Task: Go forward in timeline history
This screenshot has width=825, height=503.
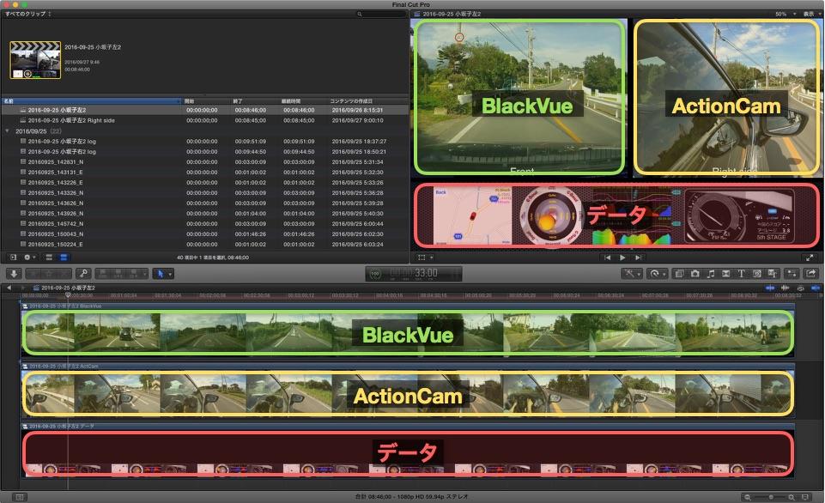Action: 22,288
